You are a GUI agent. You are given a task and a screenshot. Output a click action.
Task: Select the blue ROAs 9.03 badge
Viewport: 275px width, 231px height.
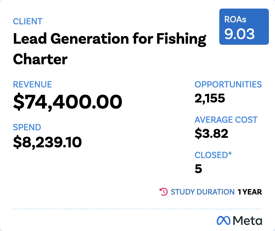tap(244, 27)
